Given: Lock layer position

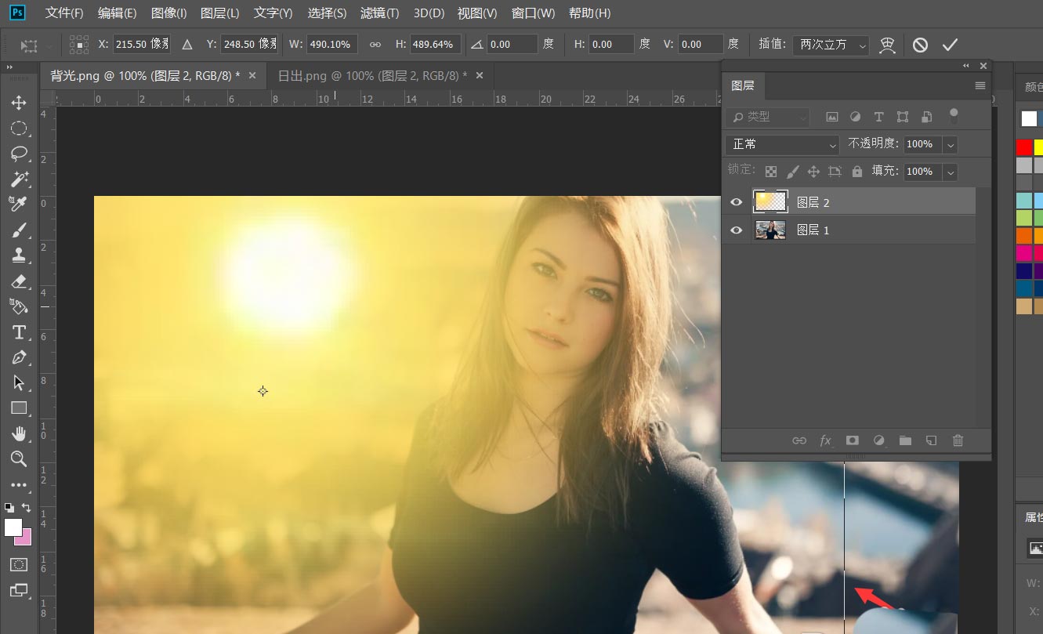Looking at the screenshot, I should point(813,171).
